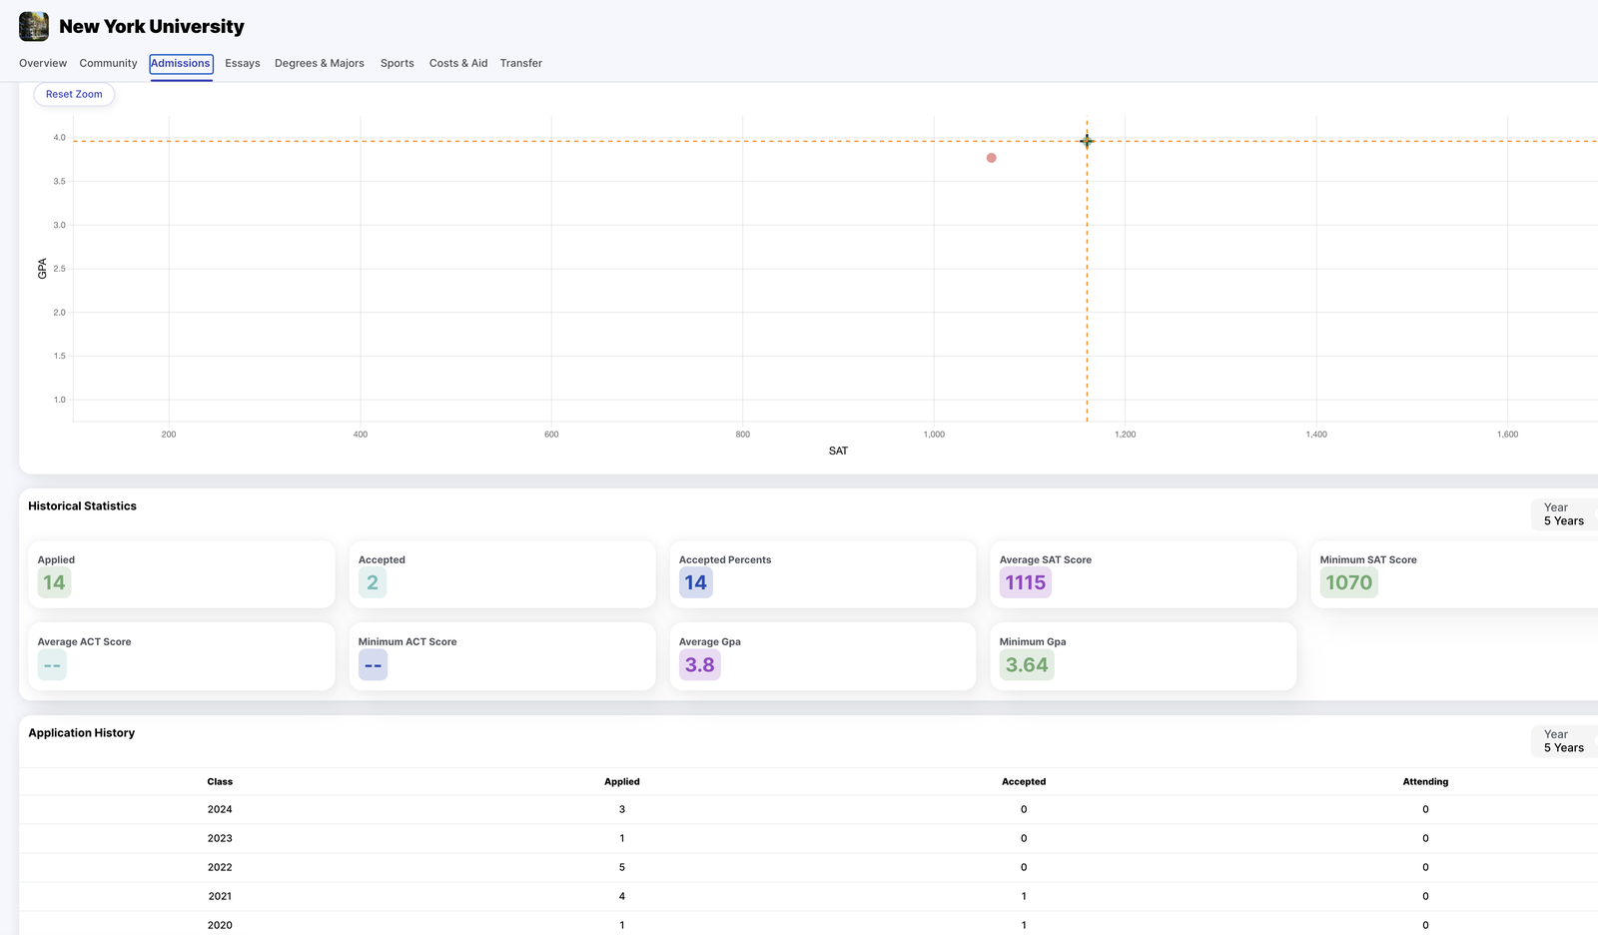Click the Applied value 14 badge
This screenshot has height=935, width=1598.
54,582
